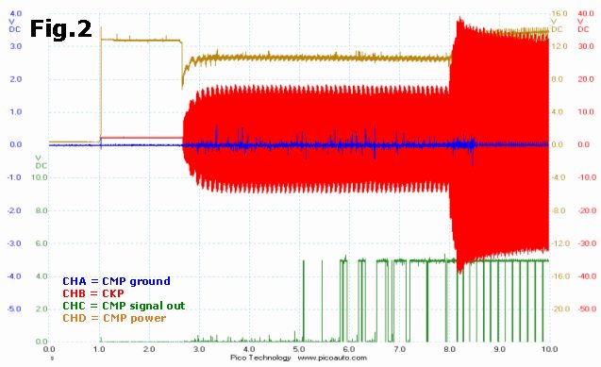Select legend entry CHB = CKP
This screenshot has height=367, width=601.
click(93, 293)
